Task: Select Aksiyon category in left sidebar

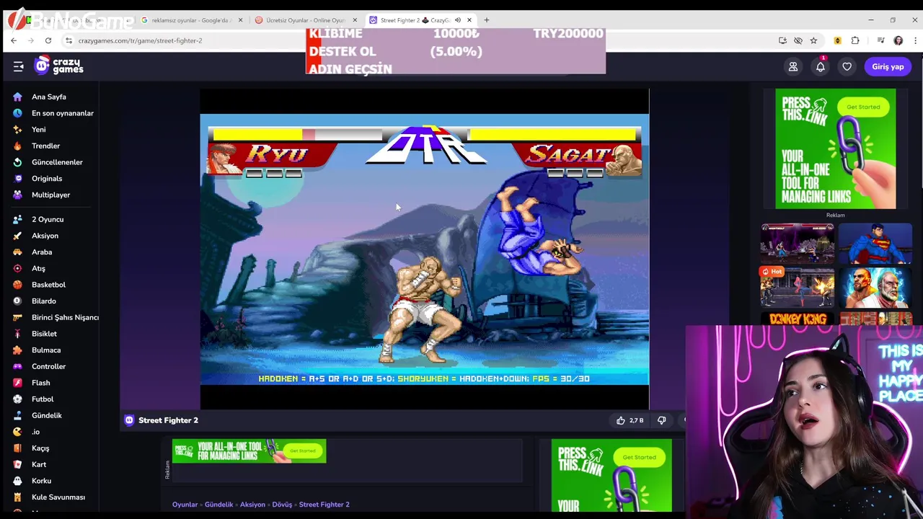Action: (x=45, y=236)
